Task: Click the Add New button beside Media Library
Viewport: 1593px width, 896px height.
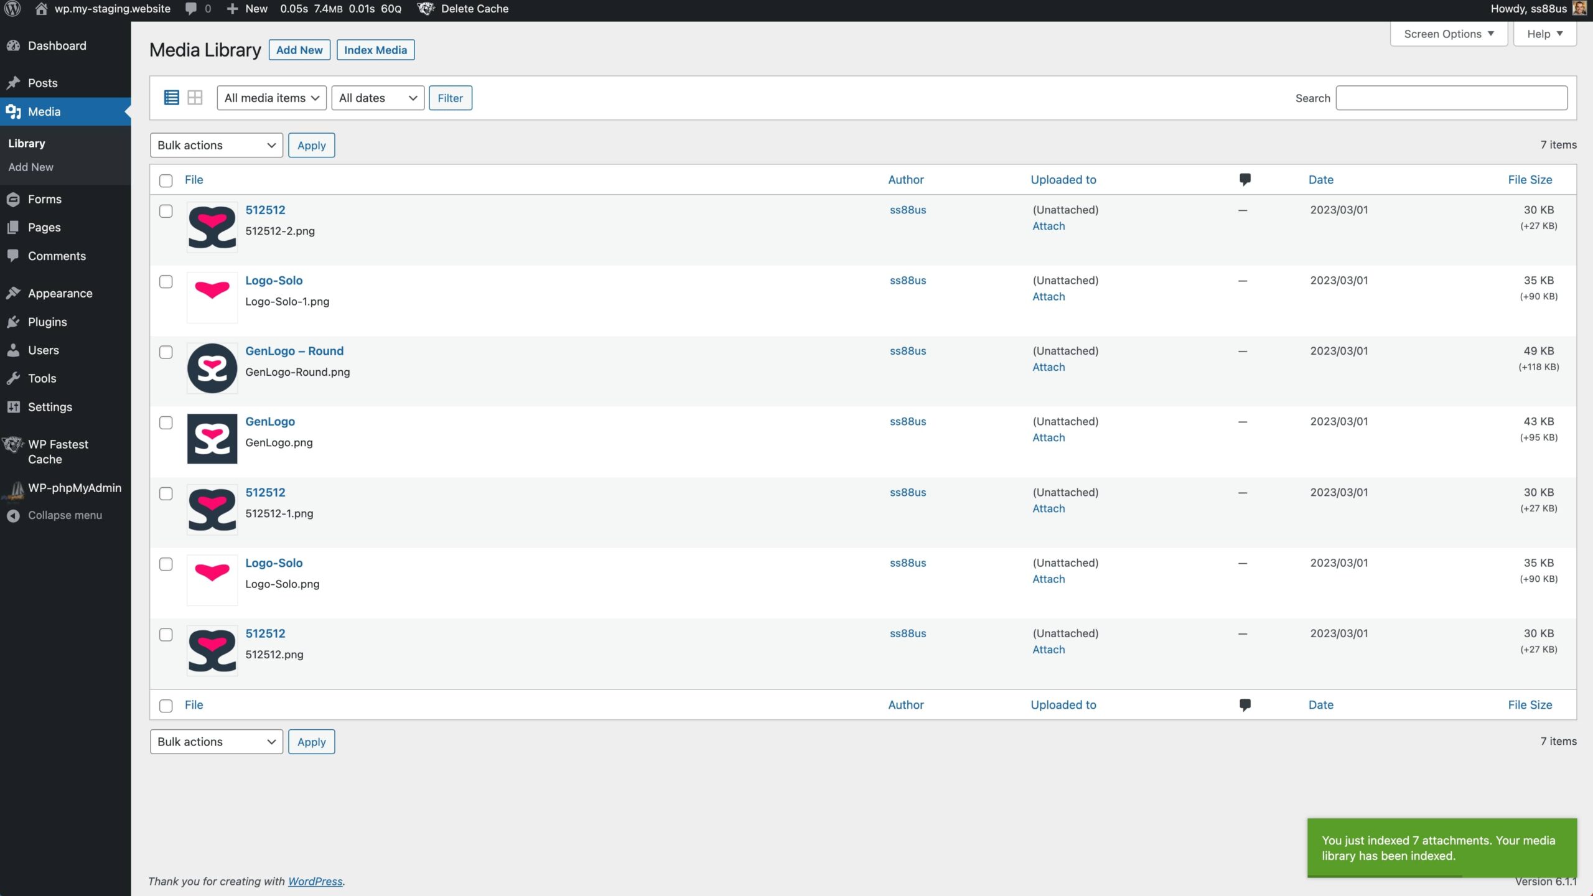Action: (299, 50)
